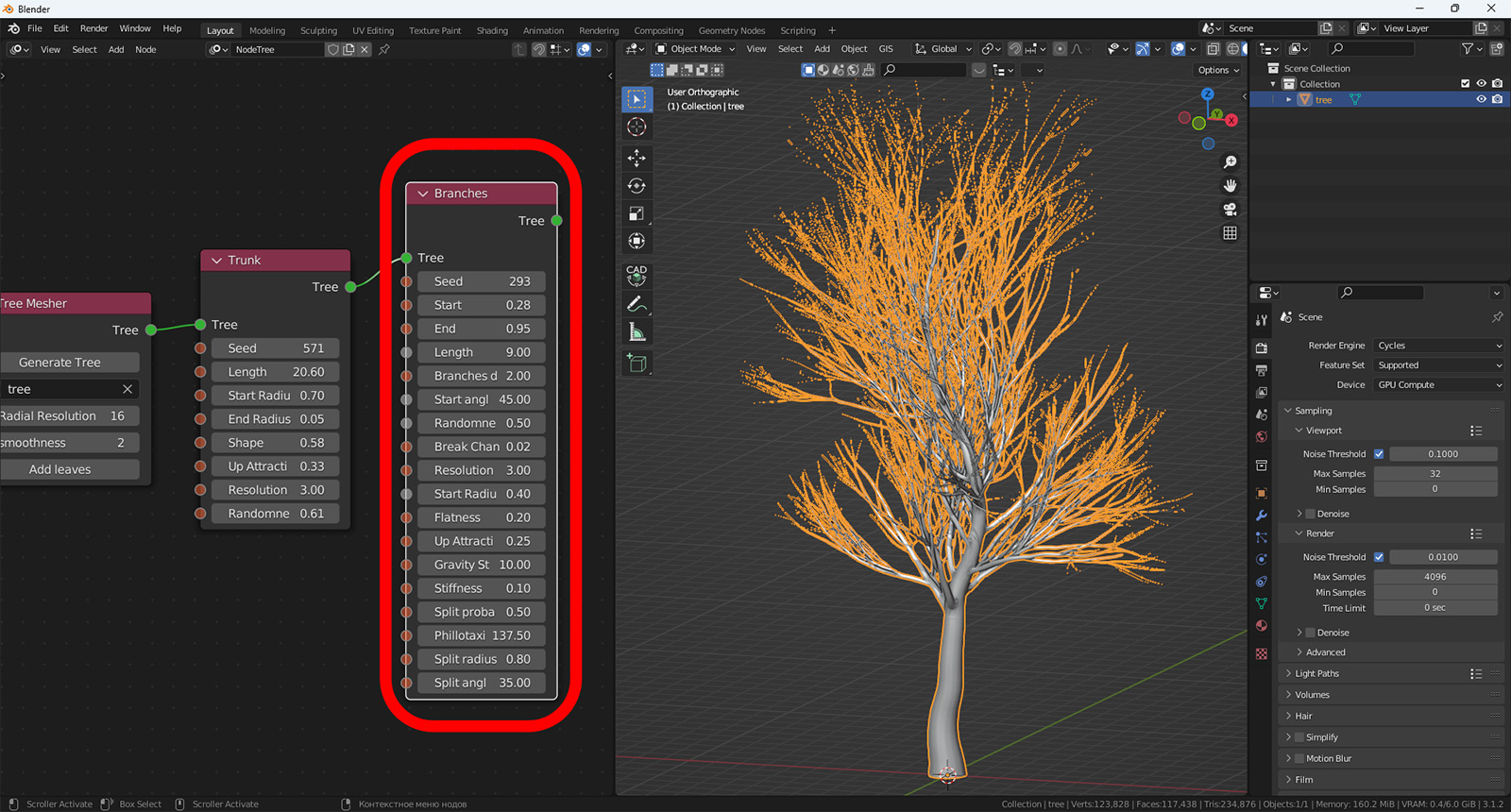Choose the Annotate pencil tool
The image size is (1511, 812).
coord(637,304)
